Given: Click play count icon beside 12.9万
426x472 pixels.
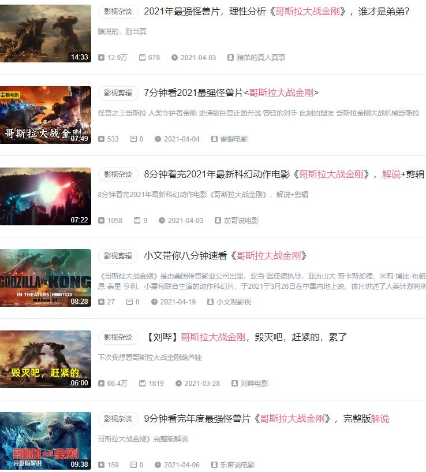Looking at the screenshot, I should pyautogui.click(x=101, y=58).
